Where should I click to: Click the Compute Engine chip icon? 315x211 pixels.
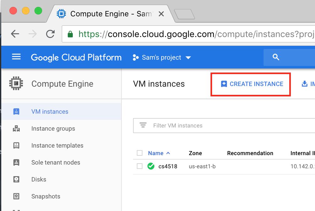click(x=16, y=84)
